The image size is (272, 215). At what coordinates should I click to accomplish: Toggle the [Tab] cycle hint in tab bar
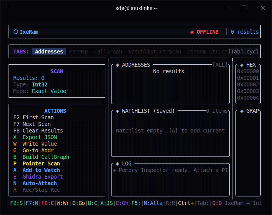coord(243,52)
